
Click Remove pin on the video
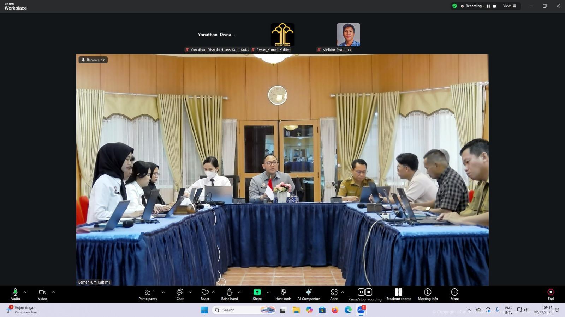(x=93, y=60)
